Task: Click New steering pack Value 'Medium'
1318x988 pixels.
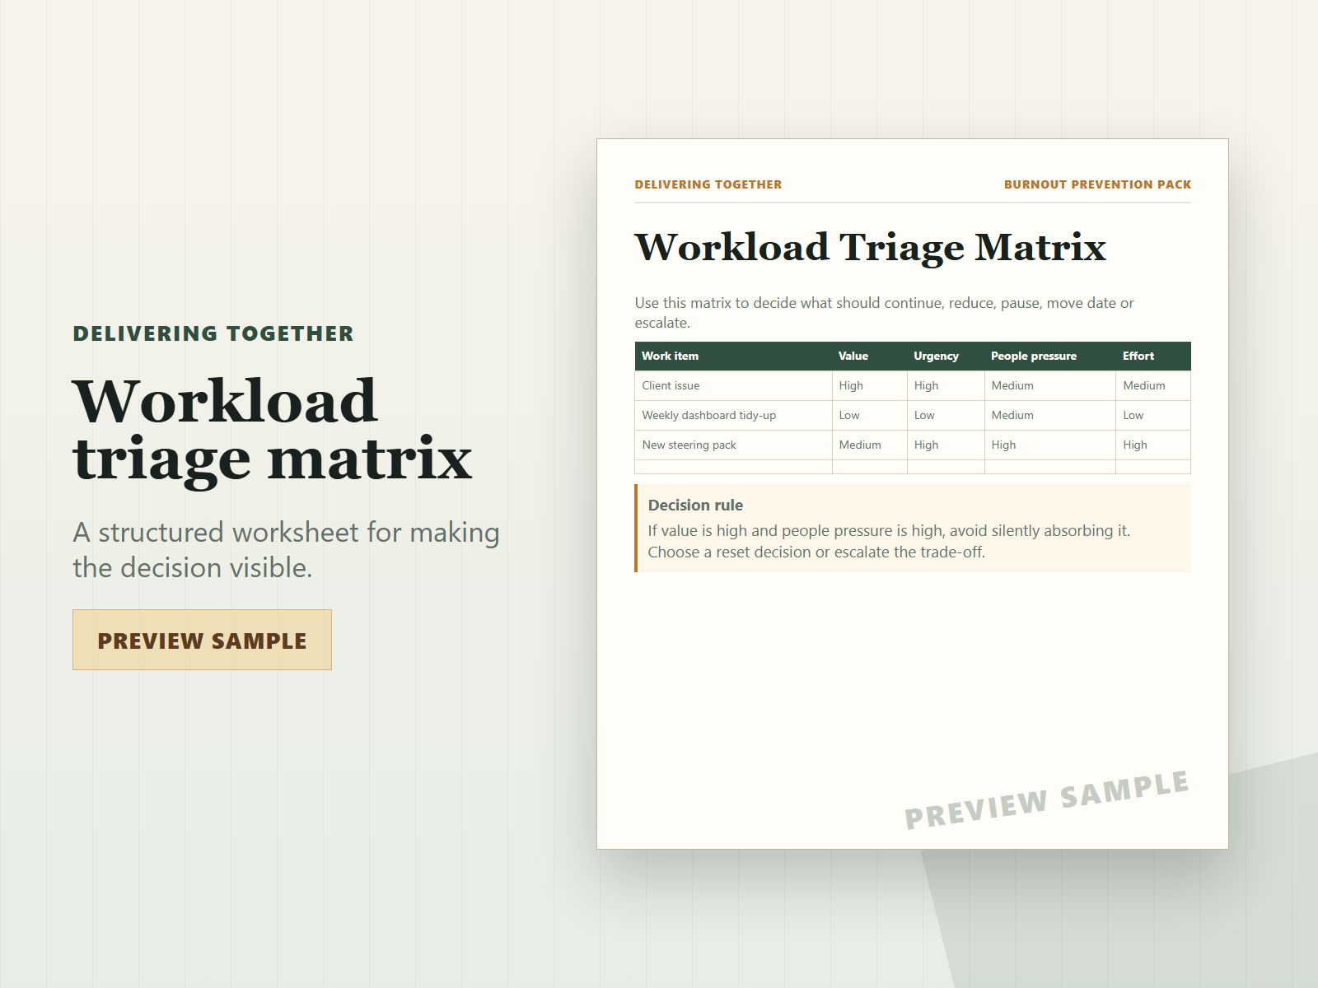Action: coord(869,445)
